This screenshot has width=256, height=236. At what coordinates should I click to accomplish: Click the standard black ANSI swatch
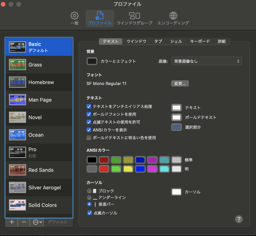pos(92,160)
